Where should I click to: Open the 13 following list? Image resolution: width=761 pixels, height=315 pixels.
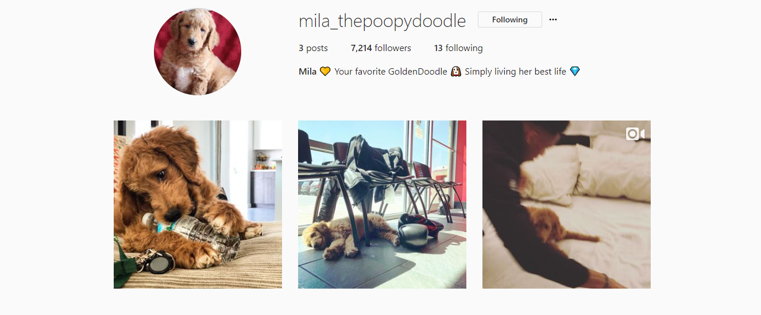458,48
